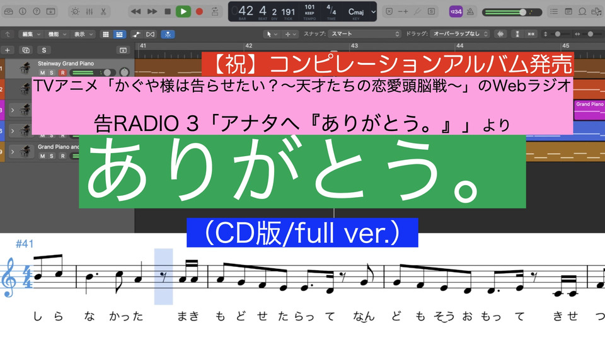Open the 編集 menu
This screenshot has height=340, width=605.
(x=31, y=34)
